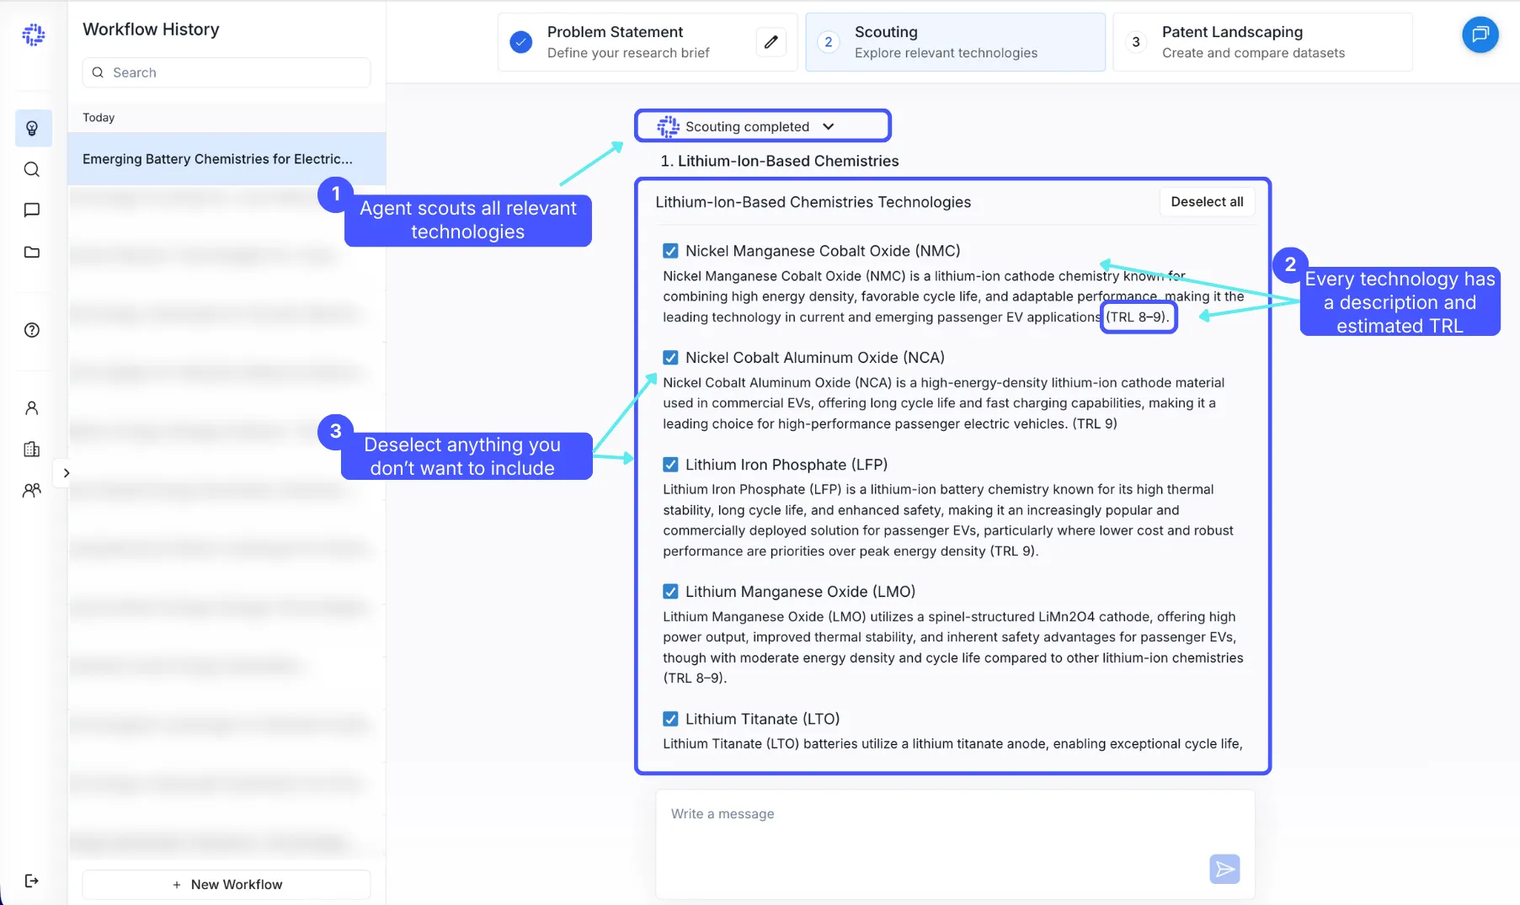This screenshot has height=905, width=1520.
Task: Uncheck Lithium Iron Phosphate (LFP)
Action: 670,465
